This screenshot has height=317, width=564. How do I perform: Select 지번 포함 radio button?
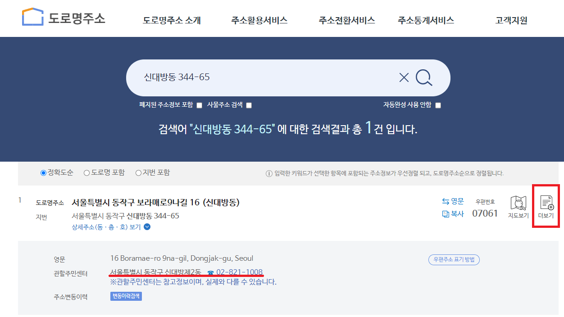point(138,173)
